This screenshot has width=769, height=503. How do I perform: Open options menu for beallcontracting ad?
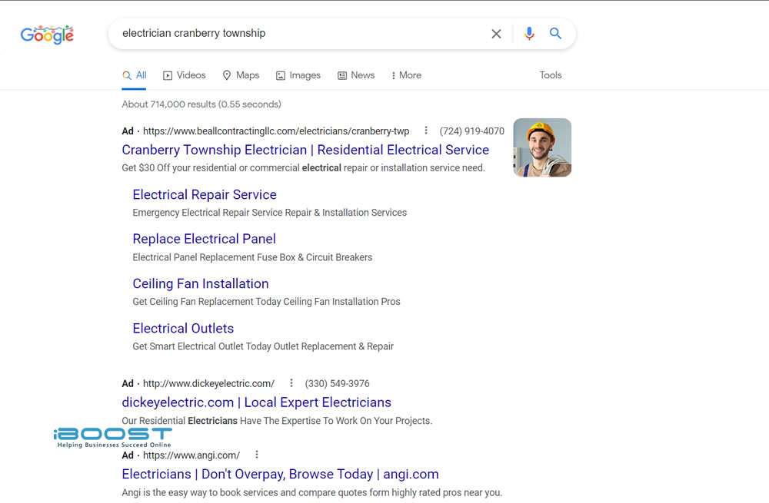click(426, 131)
